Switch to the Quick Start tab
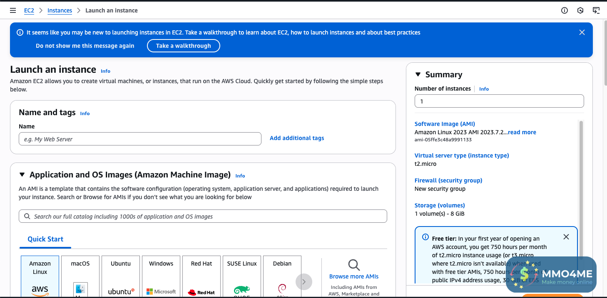Image resolution: width=607 pixels, height=298 pixels. point(45,239)
